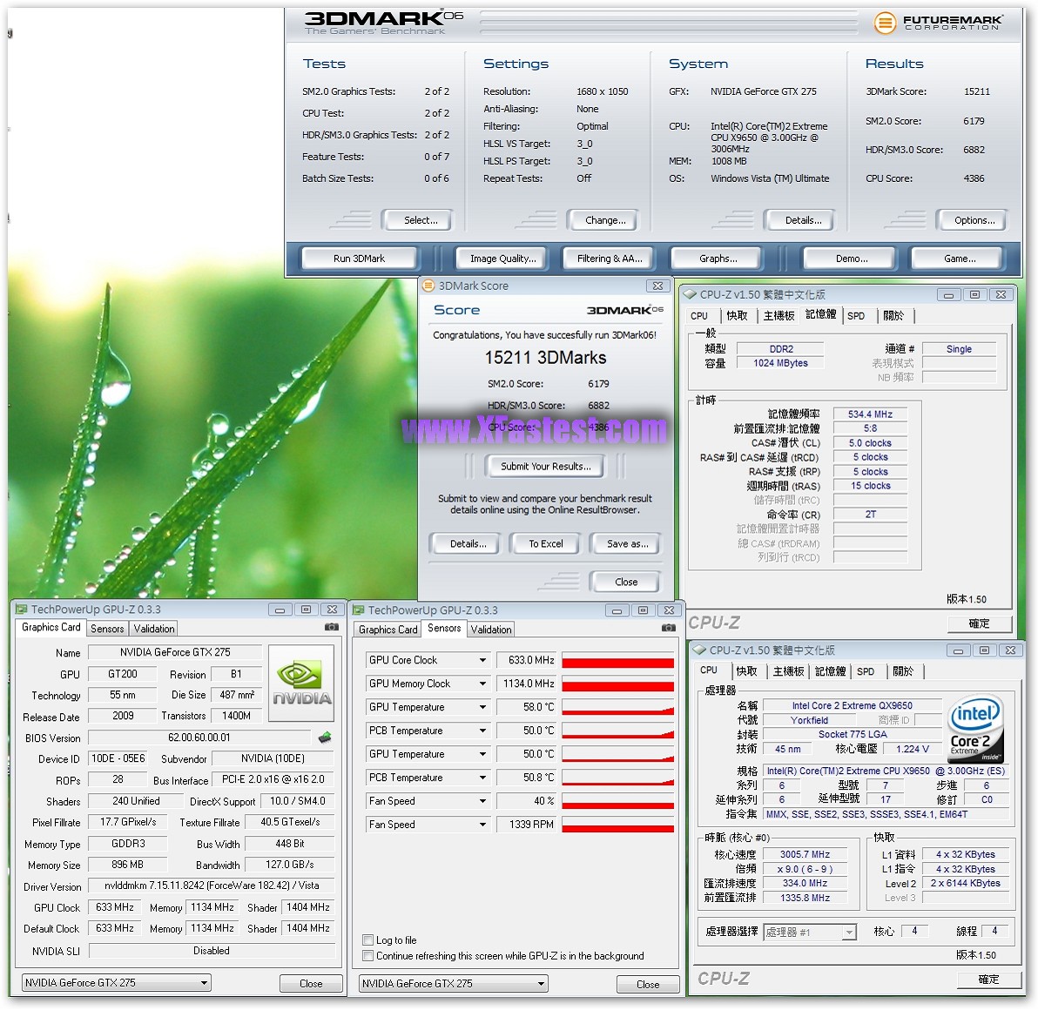Click the screenshot camera icon in GPU-Z Graphics Card window
Screen dimensions: 1038x1010
click(x=332, y=627)
